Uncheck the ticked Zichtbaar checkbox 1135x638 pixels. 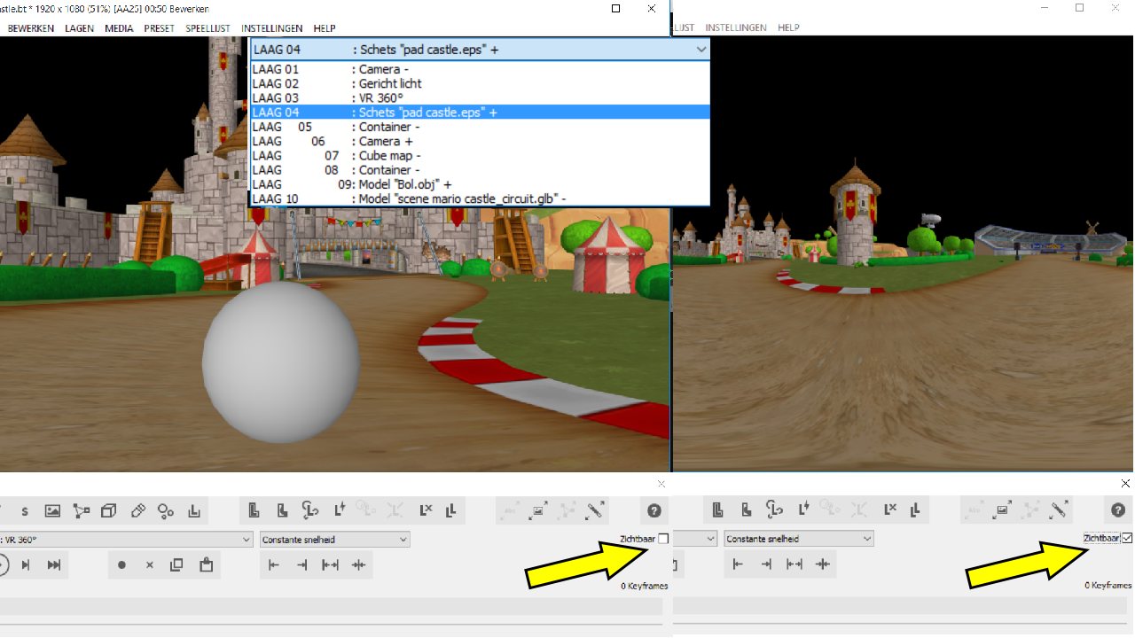[1127, 538]
